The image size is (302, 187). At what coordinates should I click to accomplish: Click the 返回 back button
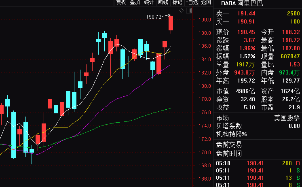(x=206, y=2)
